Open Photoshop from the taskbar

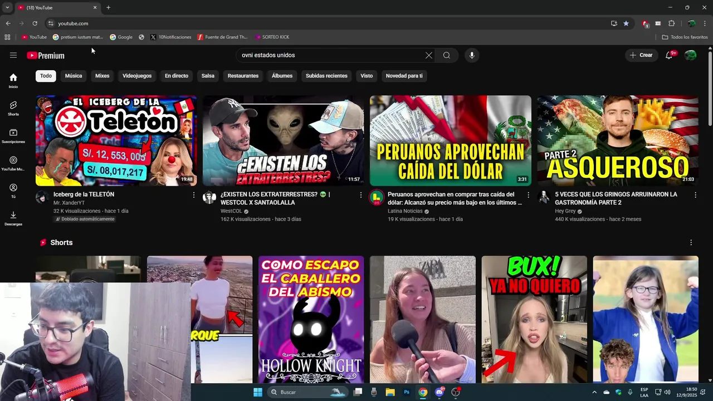(x=407, y=392)
